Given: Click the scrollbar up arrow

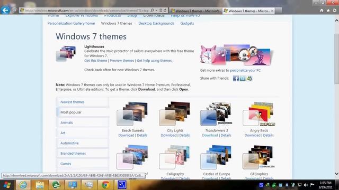Looking at the screenshot, I should tap(337, 21).
